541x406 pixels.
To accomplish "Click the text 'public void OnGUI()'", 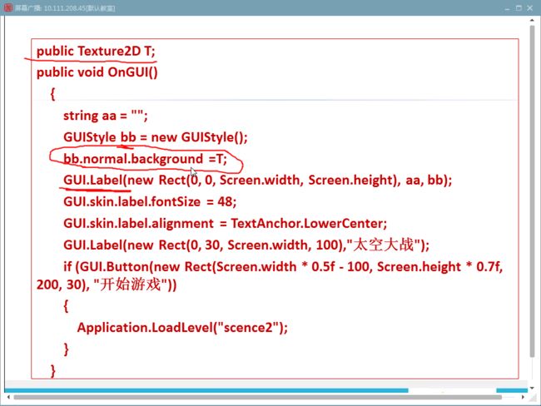I will click(x=97, y=72).
